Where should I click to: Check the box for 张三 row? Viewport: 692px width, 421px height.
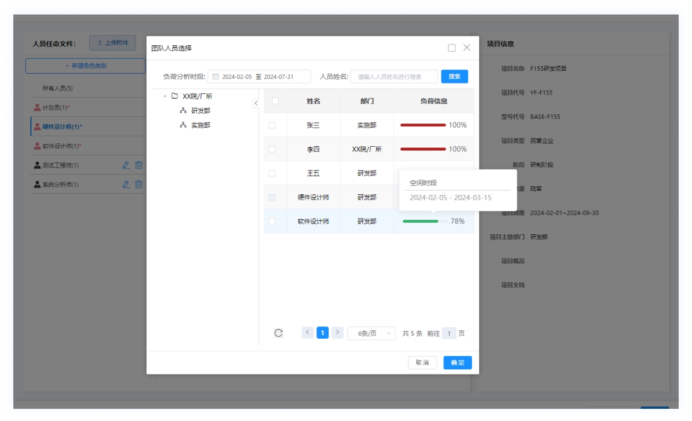pyautogui.click(x=272, y=125)
